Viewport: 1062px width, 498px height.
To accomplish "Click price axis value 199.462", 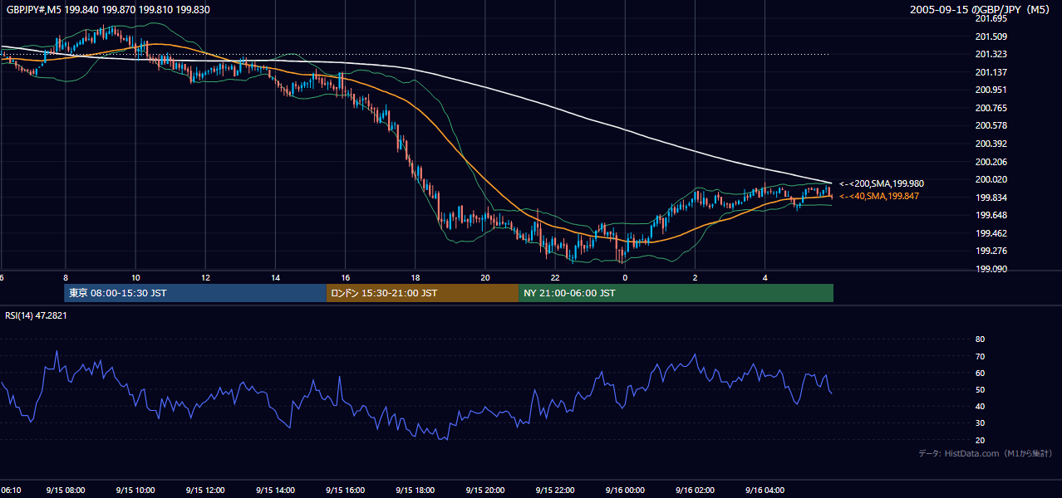I will pyautogui.click(x=990, y=233).
